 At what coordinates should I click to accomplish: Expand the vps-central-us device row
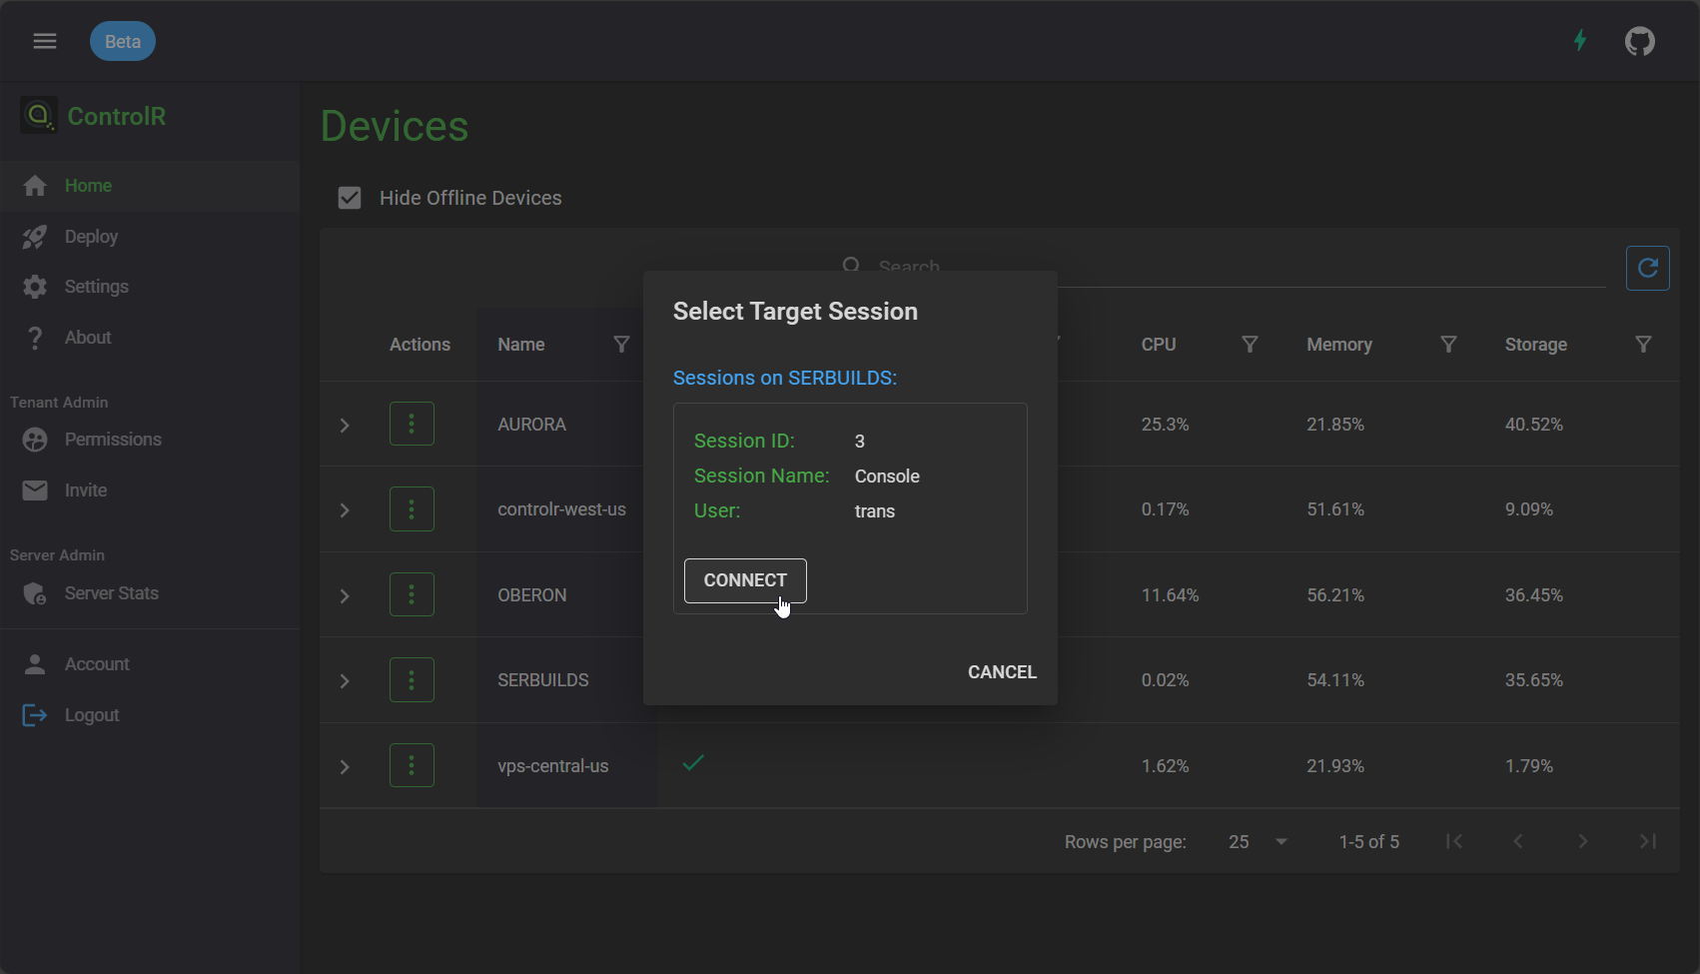pos(345,766)
